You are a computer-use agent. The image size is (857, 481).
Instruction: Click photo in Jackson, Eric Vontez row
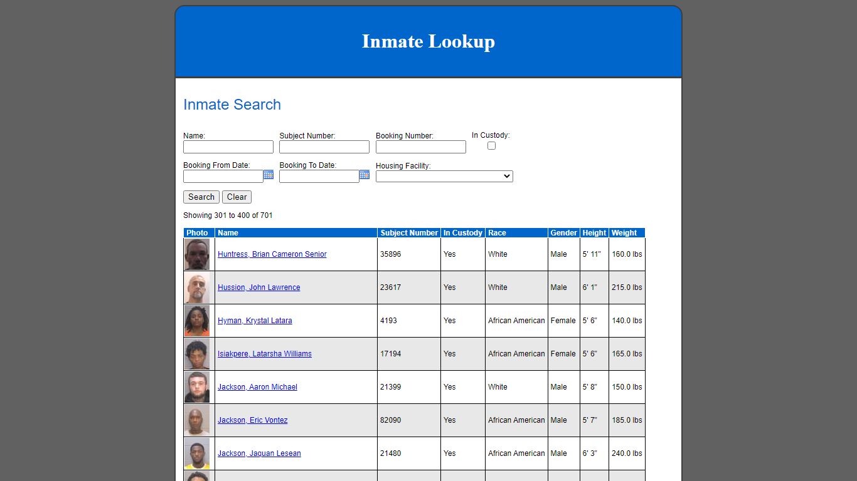pyautogui.click(x=197, y=420)
